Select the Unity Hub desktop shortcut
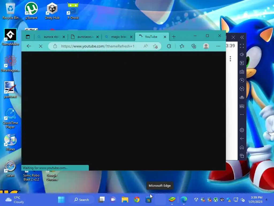 (52, 11)
